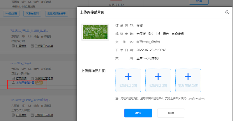Select the 下激光钢网 button
Image resolution: width=233 pixels, height=121 pixels.
tap(33, 13)
